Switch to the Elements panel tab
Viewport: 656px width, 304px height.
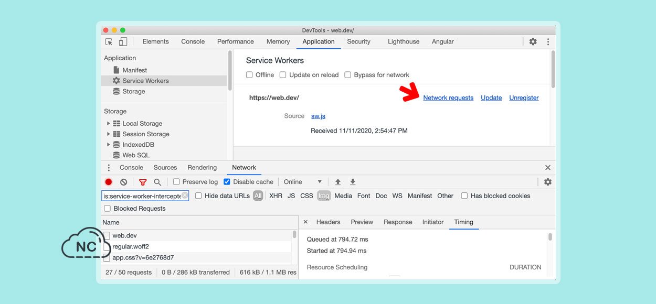pos(155,42)
